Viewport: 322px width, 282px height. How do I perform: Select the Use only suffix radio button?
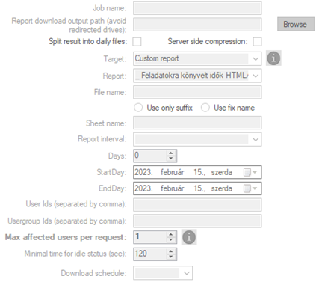(x=138, y=108)
